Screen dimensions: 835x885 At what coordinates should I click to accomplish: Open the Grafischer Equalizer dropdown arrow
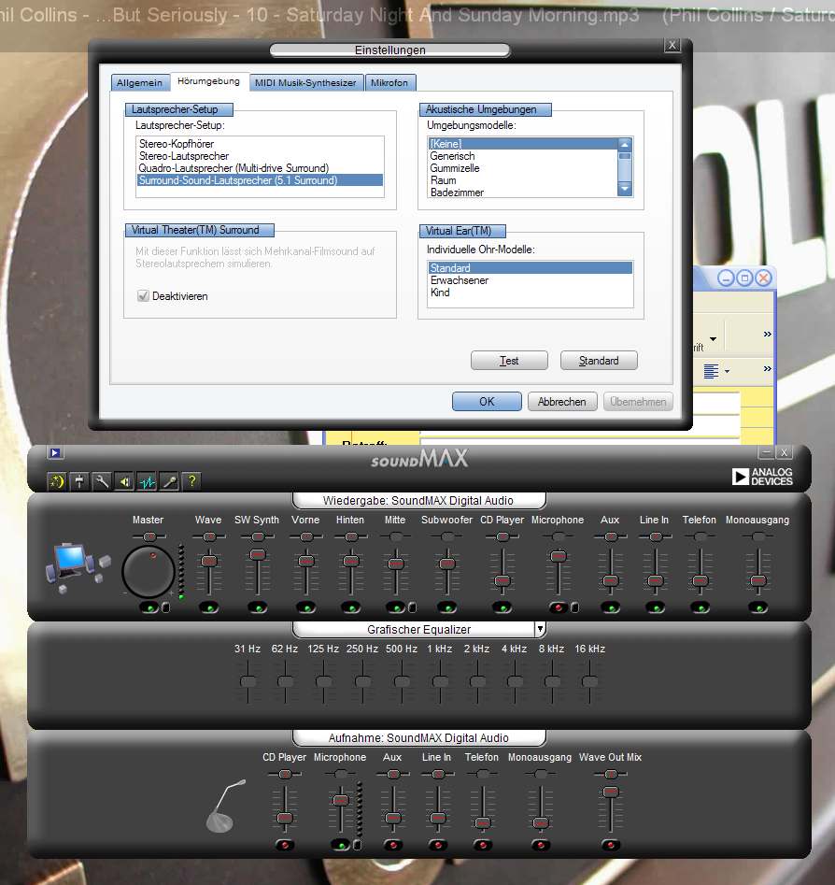540,629
